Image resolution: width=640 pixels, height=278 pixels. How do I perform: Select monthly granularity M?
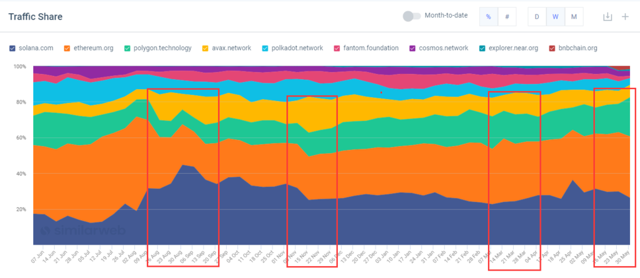click(574, 17)
